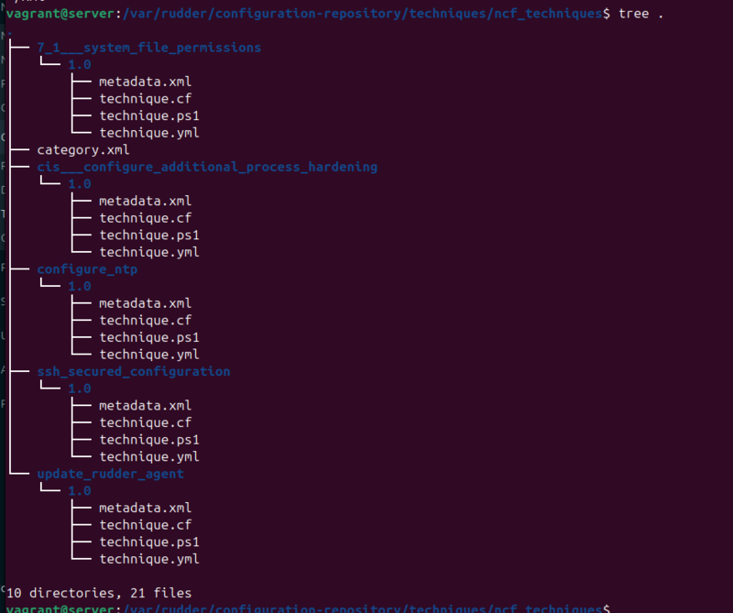
Task: Click the 7_1___system_file_permissions directory name
Action: coord(148,48)
